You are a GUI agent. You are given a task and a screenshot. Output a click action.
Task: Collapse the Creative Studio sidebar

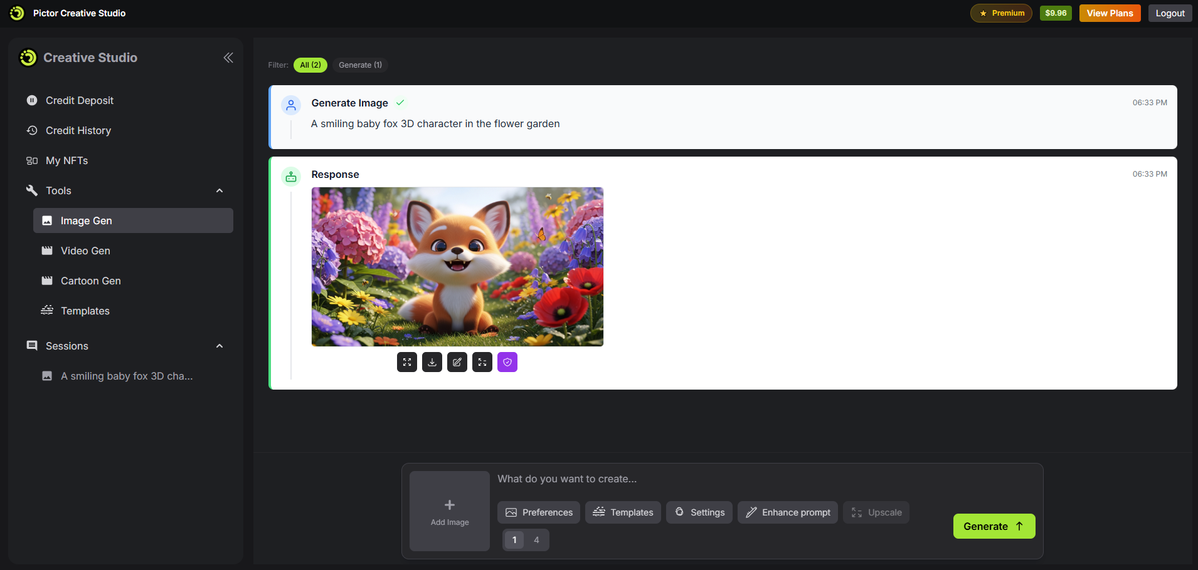pyautogui.click(x=228, y=58)
